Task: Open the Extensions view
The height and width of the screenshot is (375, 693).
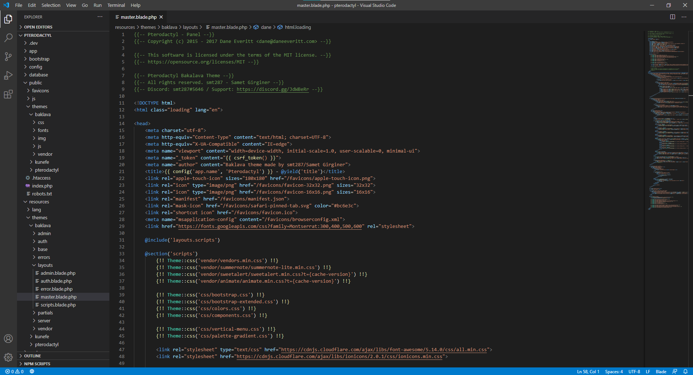Action: [8, 94]
